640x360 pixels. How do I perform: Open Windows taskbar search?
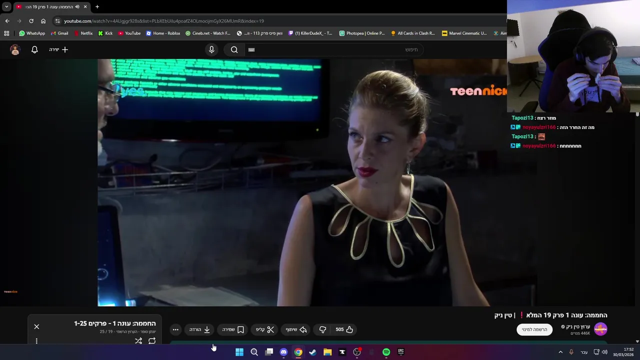254,352
